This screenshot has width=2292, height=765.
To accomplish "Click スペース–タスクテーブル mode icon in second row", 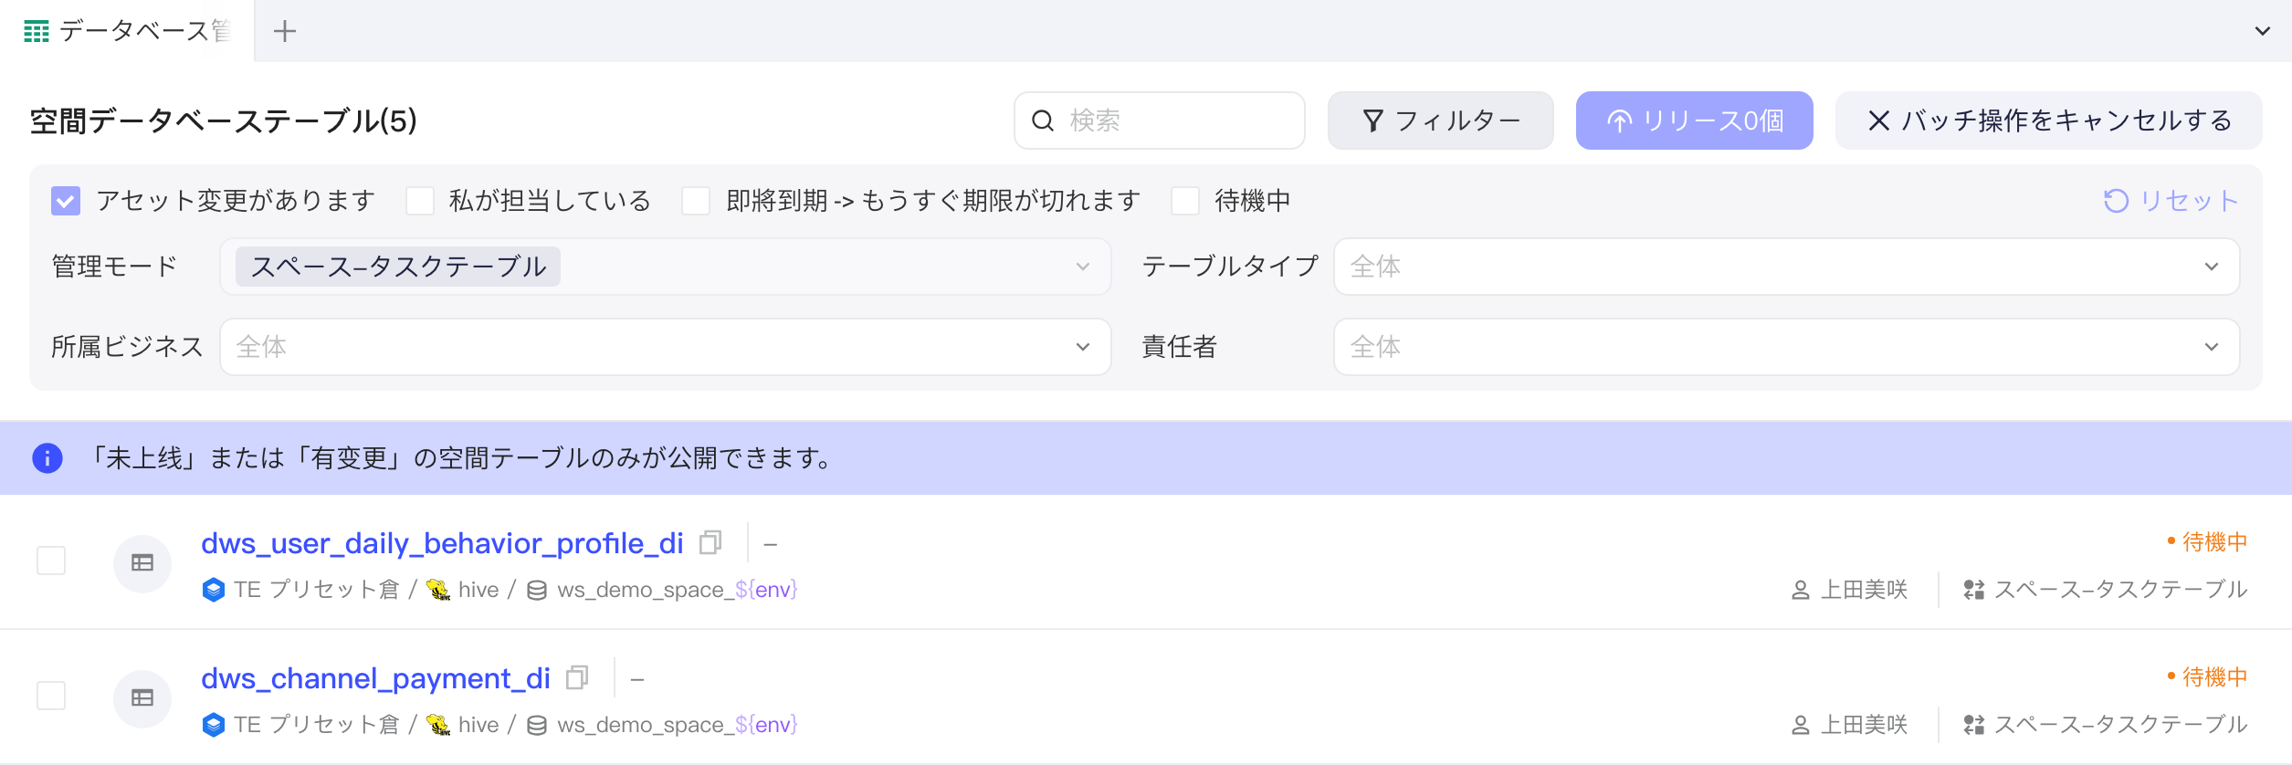I will [1973, 726].
